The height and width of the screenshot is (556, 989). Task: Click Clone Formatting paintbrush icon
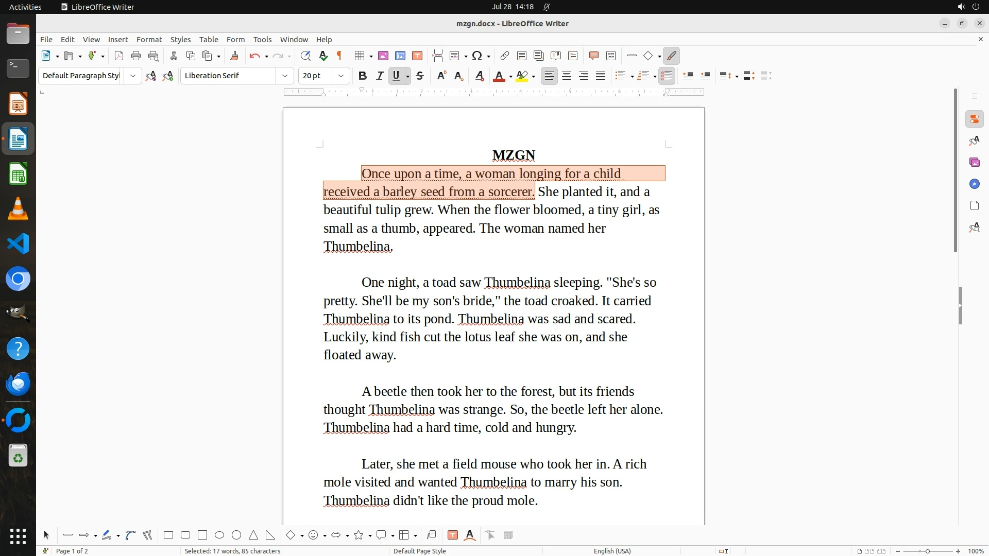click(x=234, y=56)
